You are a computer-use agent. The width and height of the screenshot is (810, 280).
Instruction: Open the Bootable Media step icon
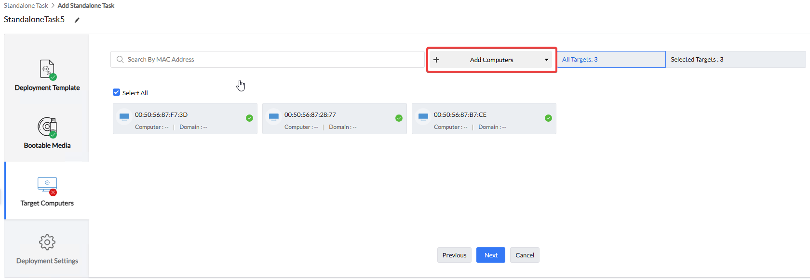click(x=47, y=127)
